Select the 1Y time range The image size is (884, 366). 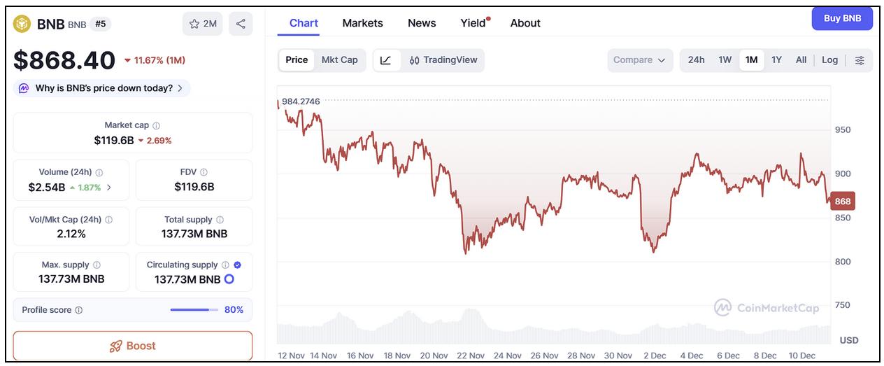pyautogui.click(x=776, y=60)
